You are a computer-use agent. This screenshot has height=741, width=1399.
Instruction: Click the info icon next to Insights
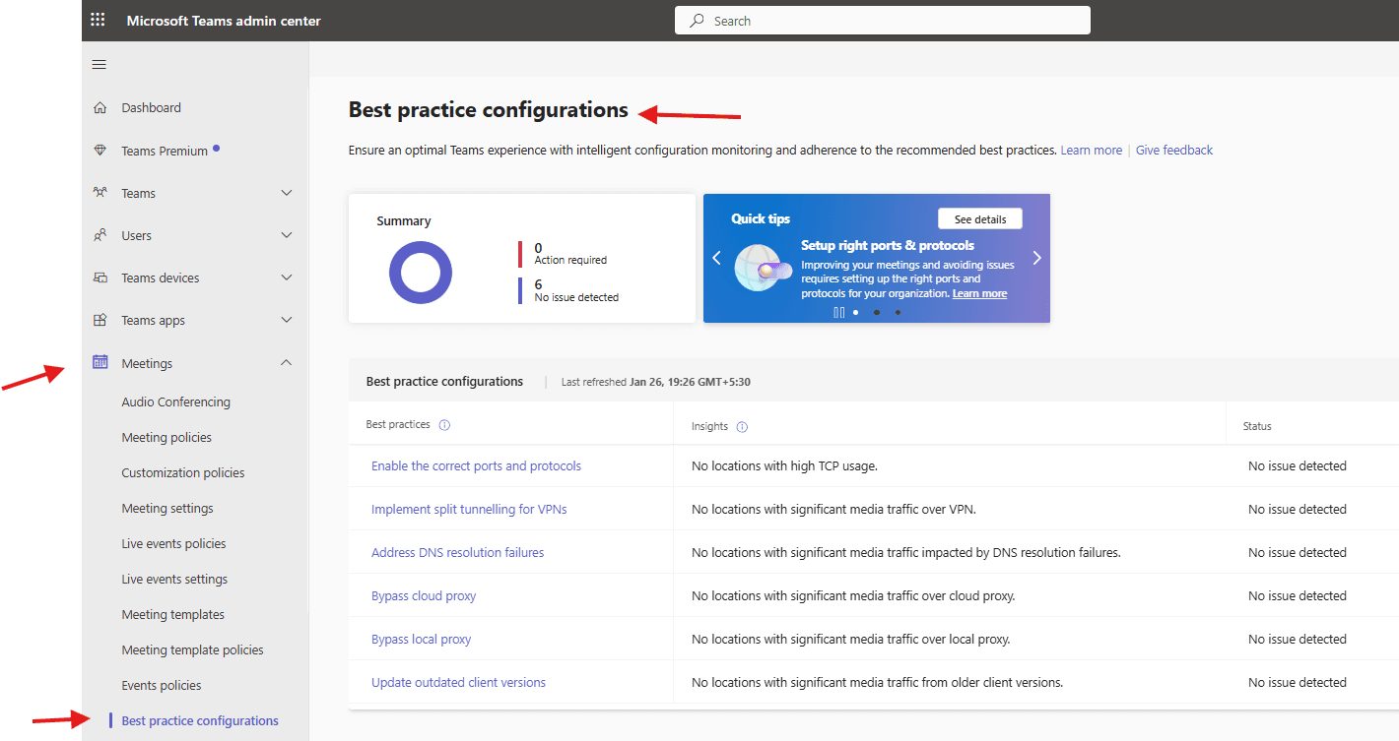tap(742, 426)
